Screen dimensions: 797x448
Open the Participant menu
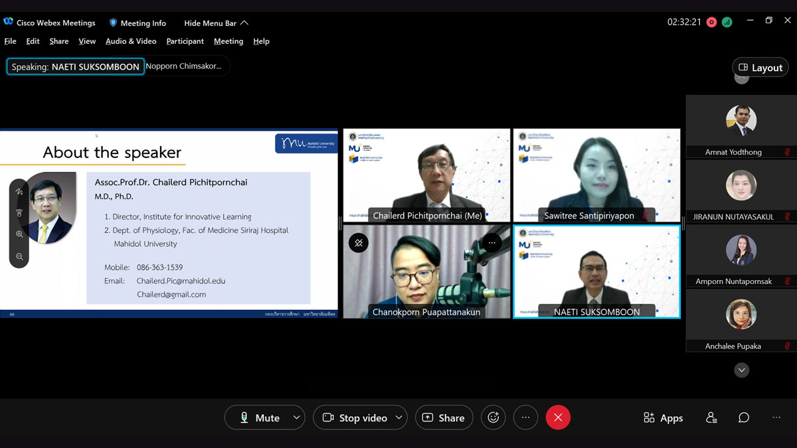[185, 41]
